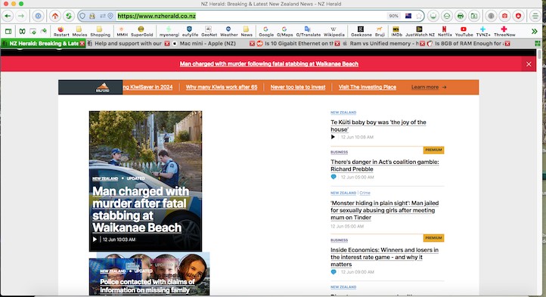Viewport: 546px width, 297px height.
Task: Click the padlock site security icon
Action: point(92,16)
